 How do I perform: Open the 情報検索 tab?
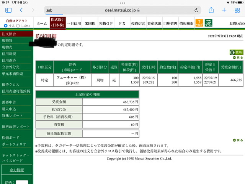click(186, 23)
